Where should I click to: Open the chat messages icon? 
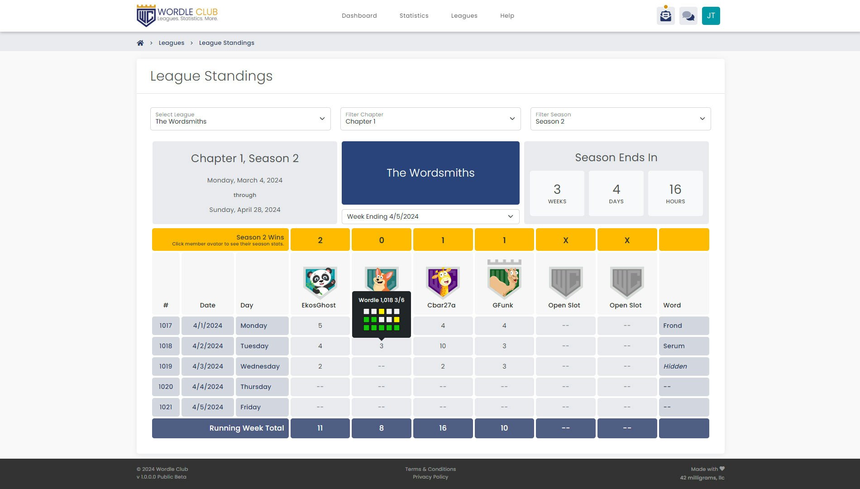pos(688,16)
